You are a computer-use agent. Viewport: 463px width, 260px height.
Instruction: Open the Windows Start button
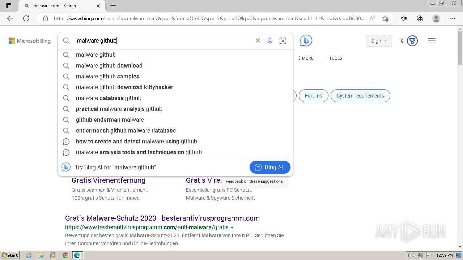click(x=10, y=255)
